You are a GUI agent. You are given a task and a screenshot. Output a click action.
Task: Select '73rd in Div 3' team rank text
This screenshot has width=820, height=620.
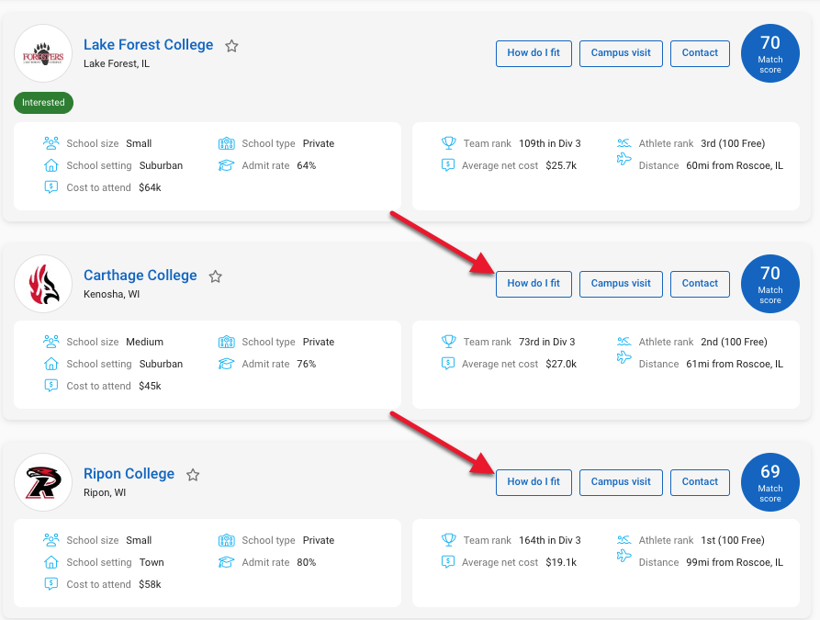[x=547, y=342]
